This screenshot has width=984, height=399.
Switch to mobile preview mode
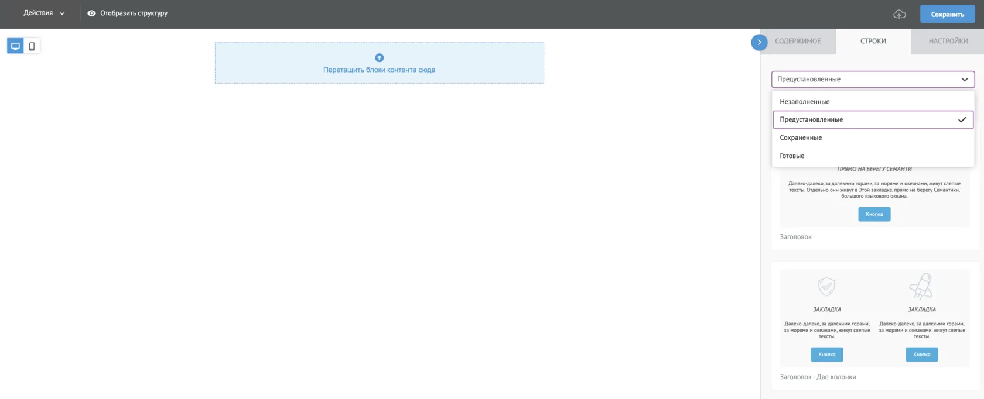click(32, 46)
